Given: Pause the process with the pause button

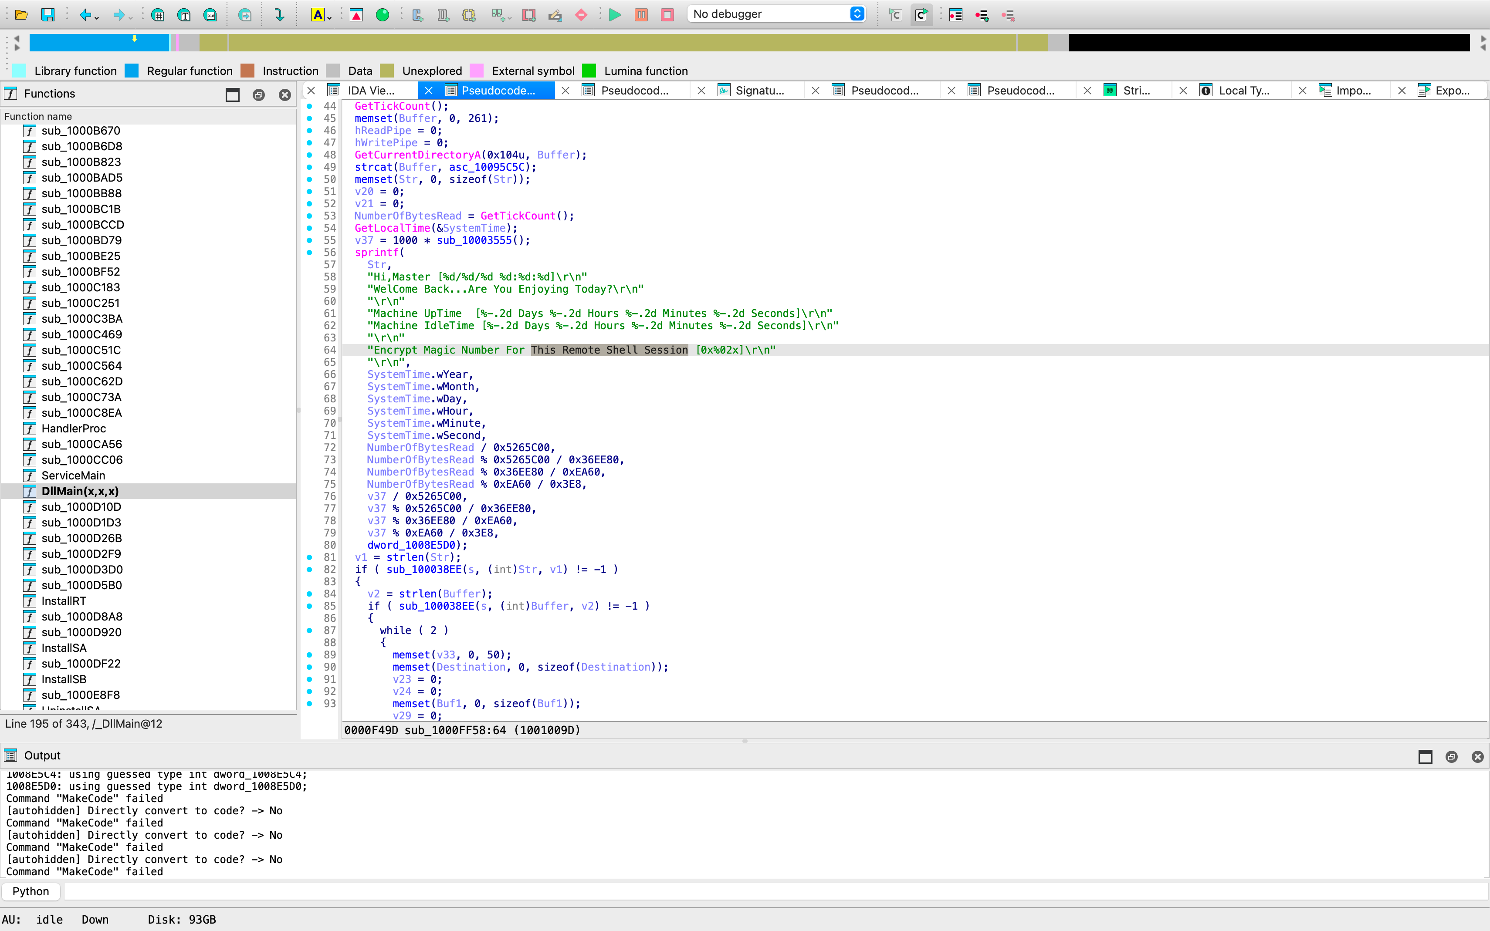Looking at the screenshot, I should tap(641, 15).
